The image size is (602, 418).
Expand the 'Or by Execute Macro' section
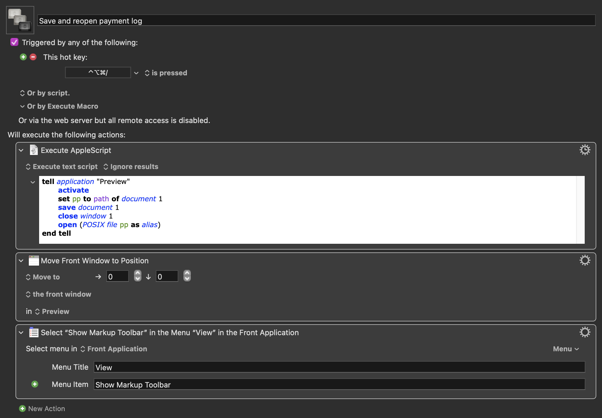[22, 106]
